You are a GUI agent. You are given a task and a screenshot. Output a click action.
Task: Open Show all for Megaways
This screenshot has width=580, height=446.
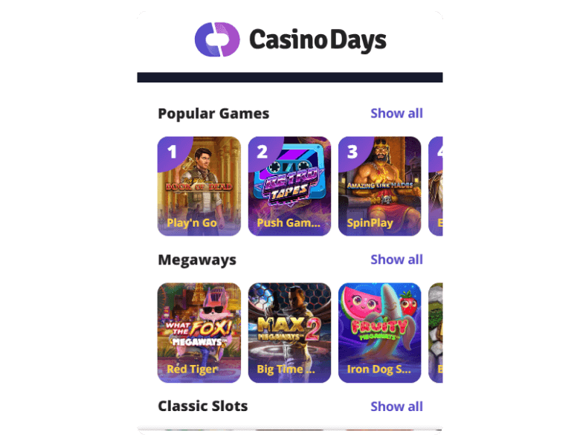click(396, 259)
